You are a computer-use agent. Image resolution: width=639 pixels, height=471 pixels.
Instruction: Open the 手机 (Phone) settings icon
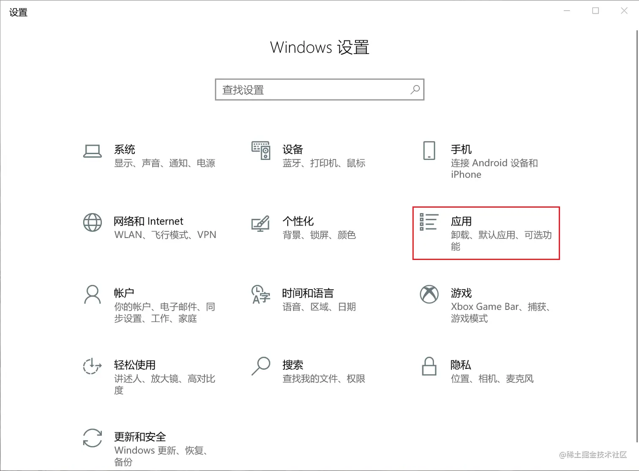429,151
